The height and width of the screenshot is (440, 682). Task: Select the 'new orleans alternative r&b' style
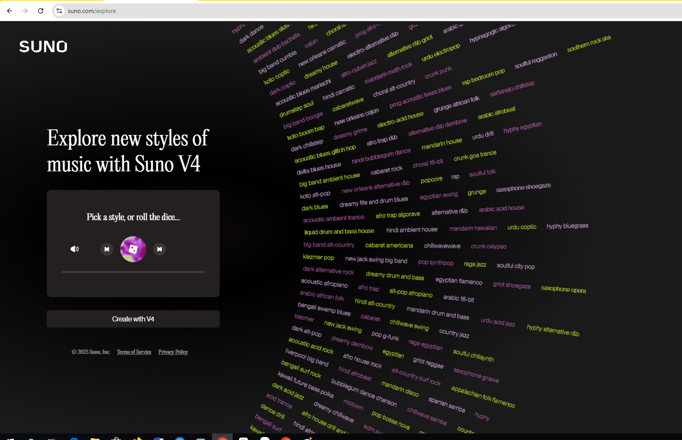(x=375, y=187)
